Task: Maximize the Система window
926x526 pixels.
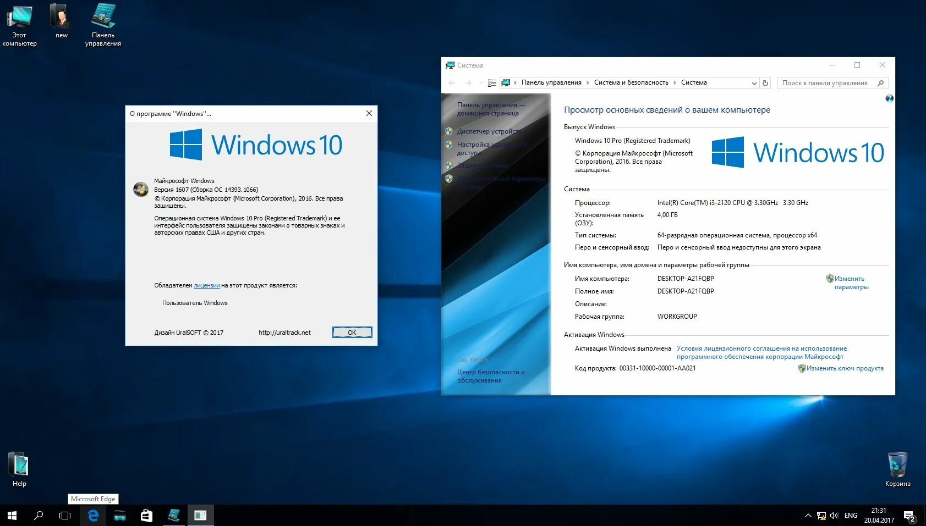Action: pos(857,65)
